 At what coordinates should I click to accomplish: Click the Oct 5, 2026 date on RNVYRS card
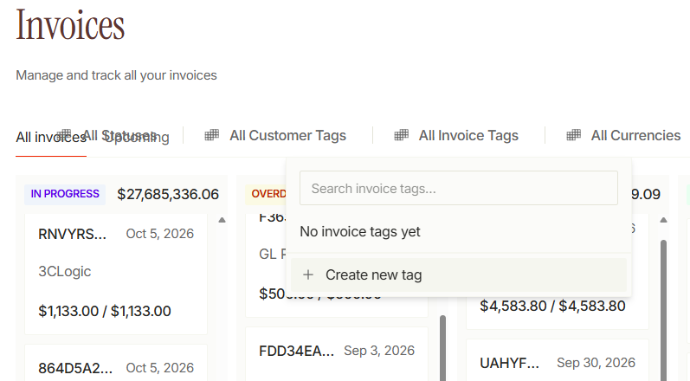[x=160, y=234]
